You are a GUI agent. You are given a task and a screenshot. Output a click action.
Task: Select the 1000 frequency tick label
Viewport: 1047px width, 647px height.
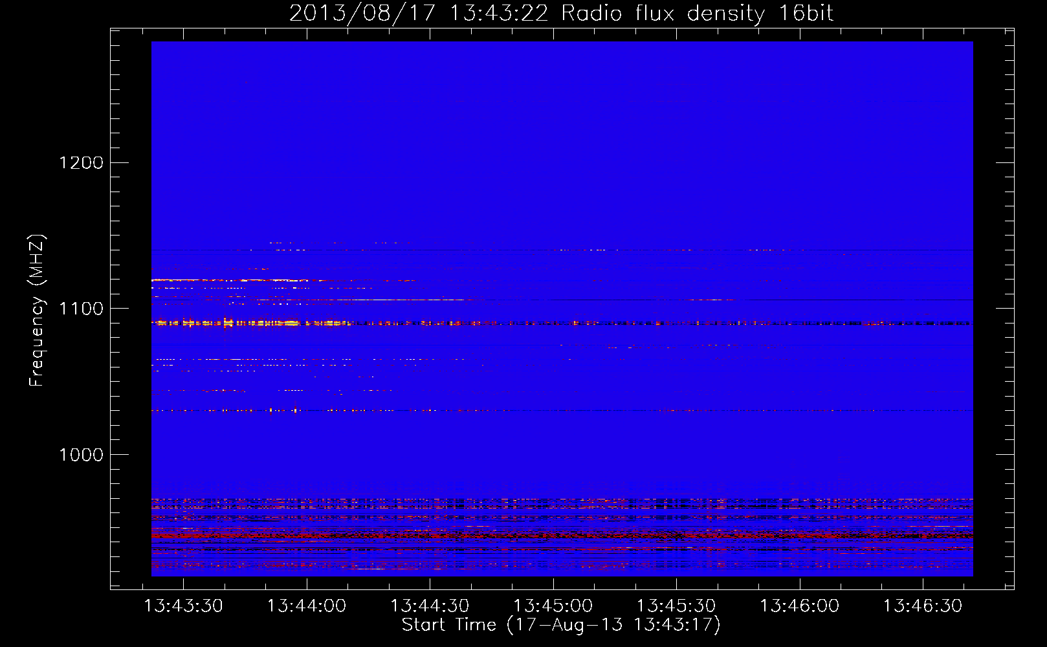81,455
